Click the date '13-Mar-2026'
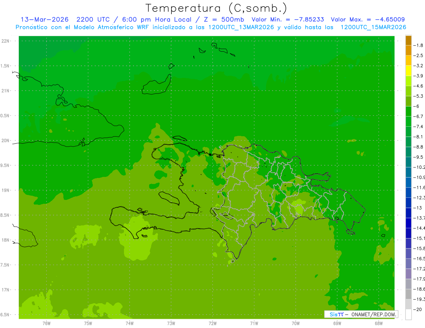Image resolution: width=425 pixels, height=328 pixels. tap(44, 20)
